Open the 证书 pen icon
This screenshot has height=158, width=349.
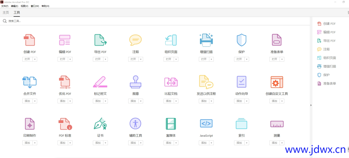tap(100, 124)
